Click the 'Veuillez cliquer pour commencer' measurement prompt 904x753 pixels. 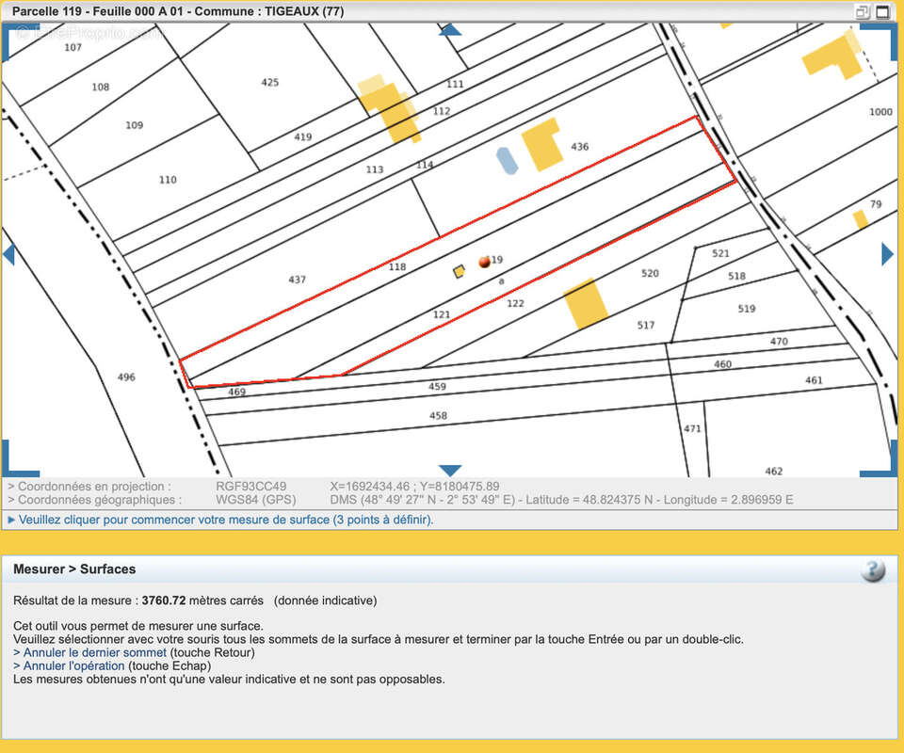tap(226, 520)
